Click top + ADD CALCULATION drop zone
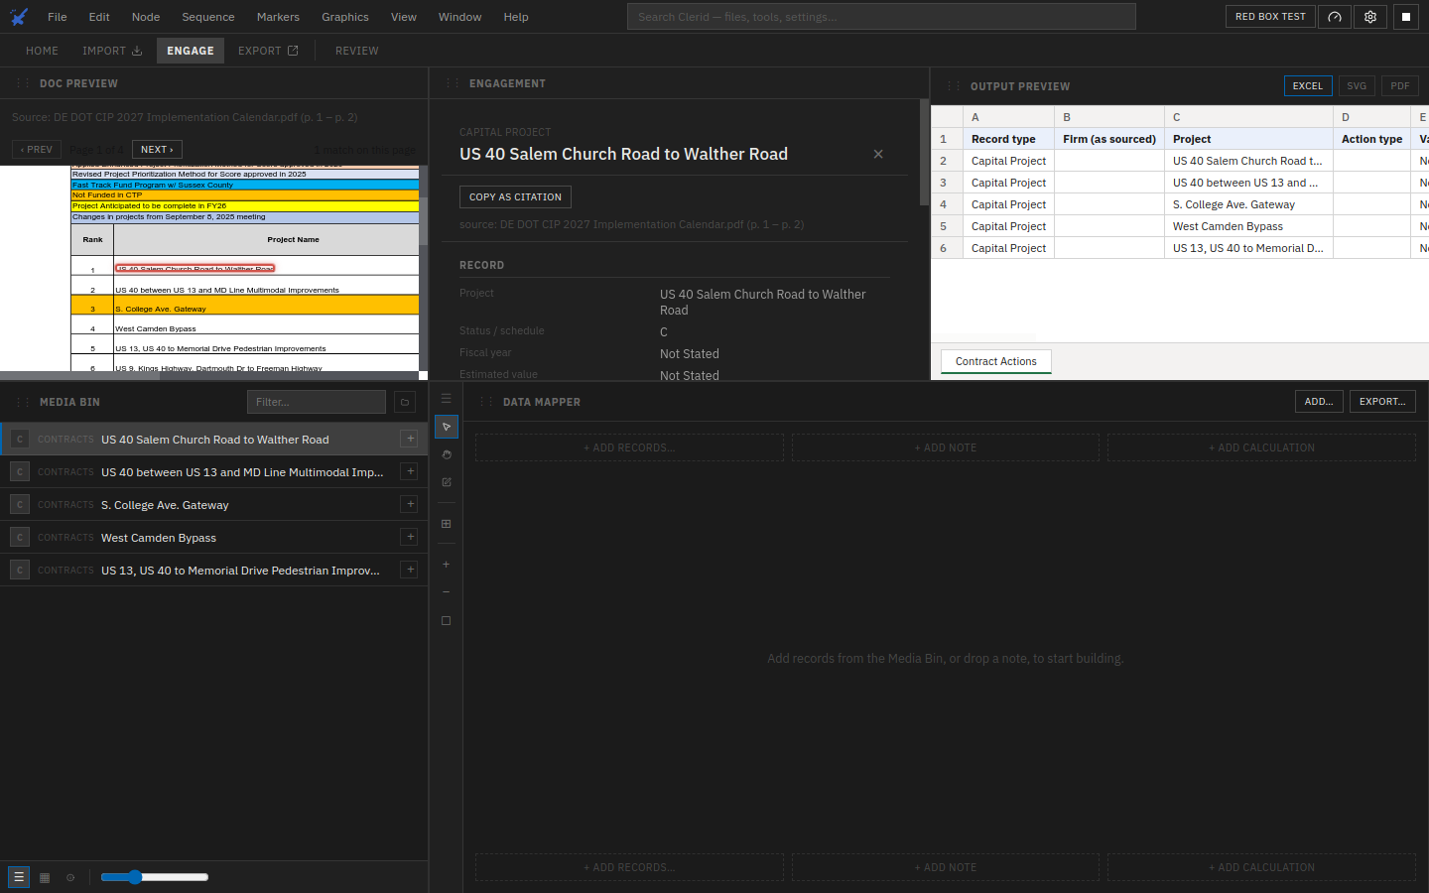Screen dimensions: 1429x893 [1261, 447]
